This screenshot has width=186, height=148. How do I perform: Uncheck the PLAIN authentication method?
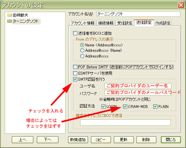[x=155, y=106]
